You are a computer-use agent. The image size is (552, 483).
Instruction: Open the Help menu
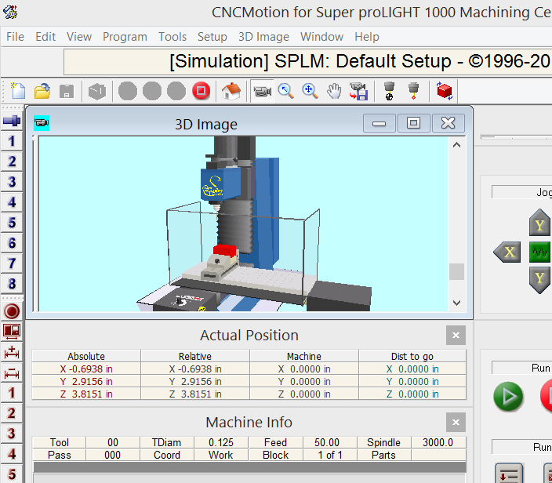pyautogui.click(x=367, y=37)
